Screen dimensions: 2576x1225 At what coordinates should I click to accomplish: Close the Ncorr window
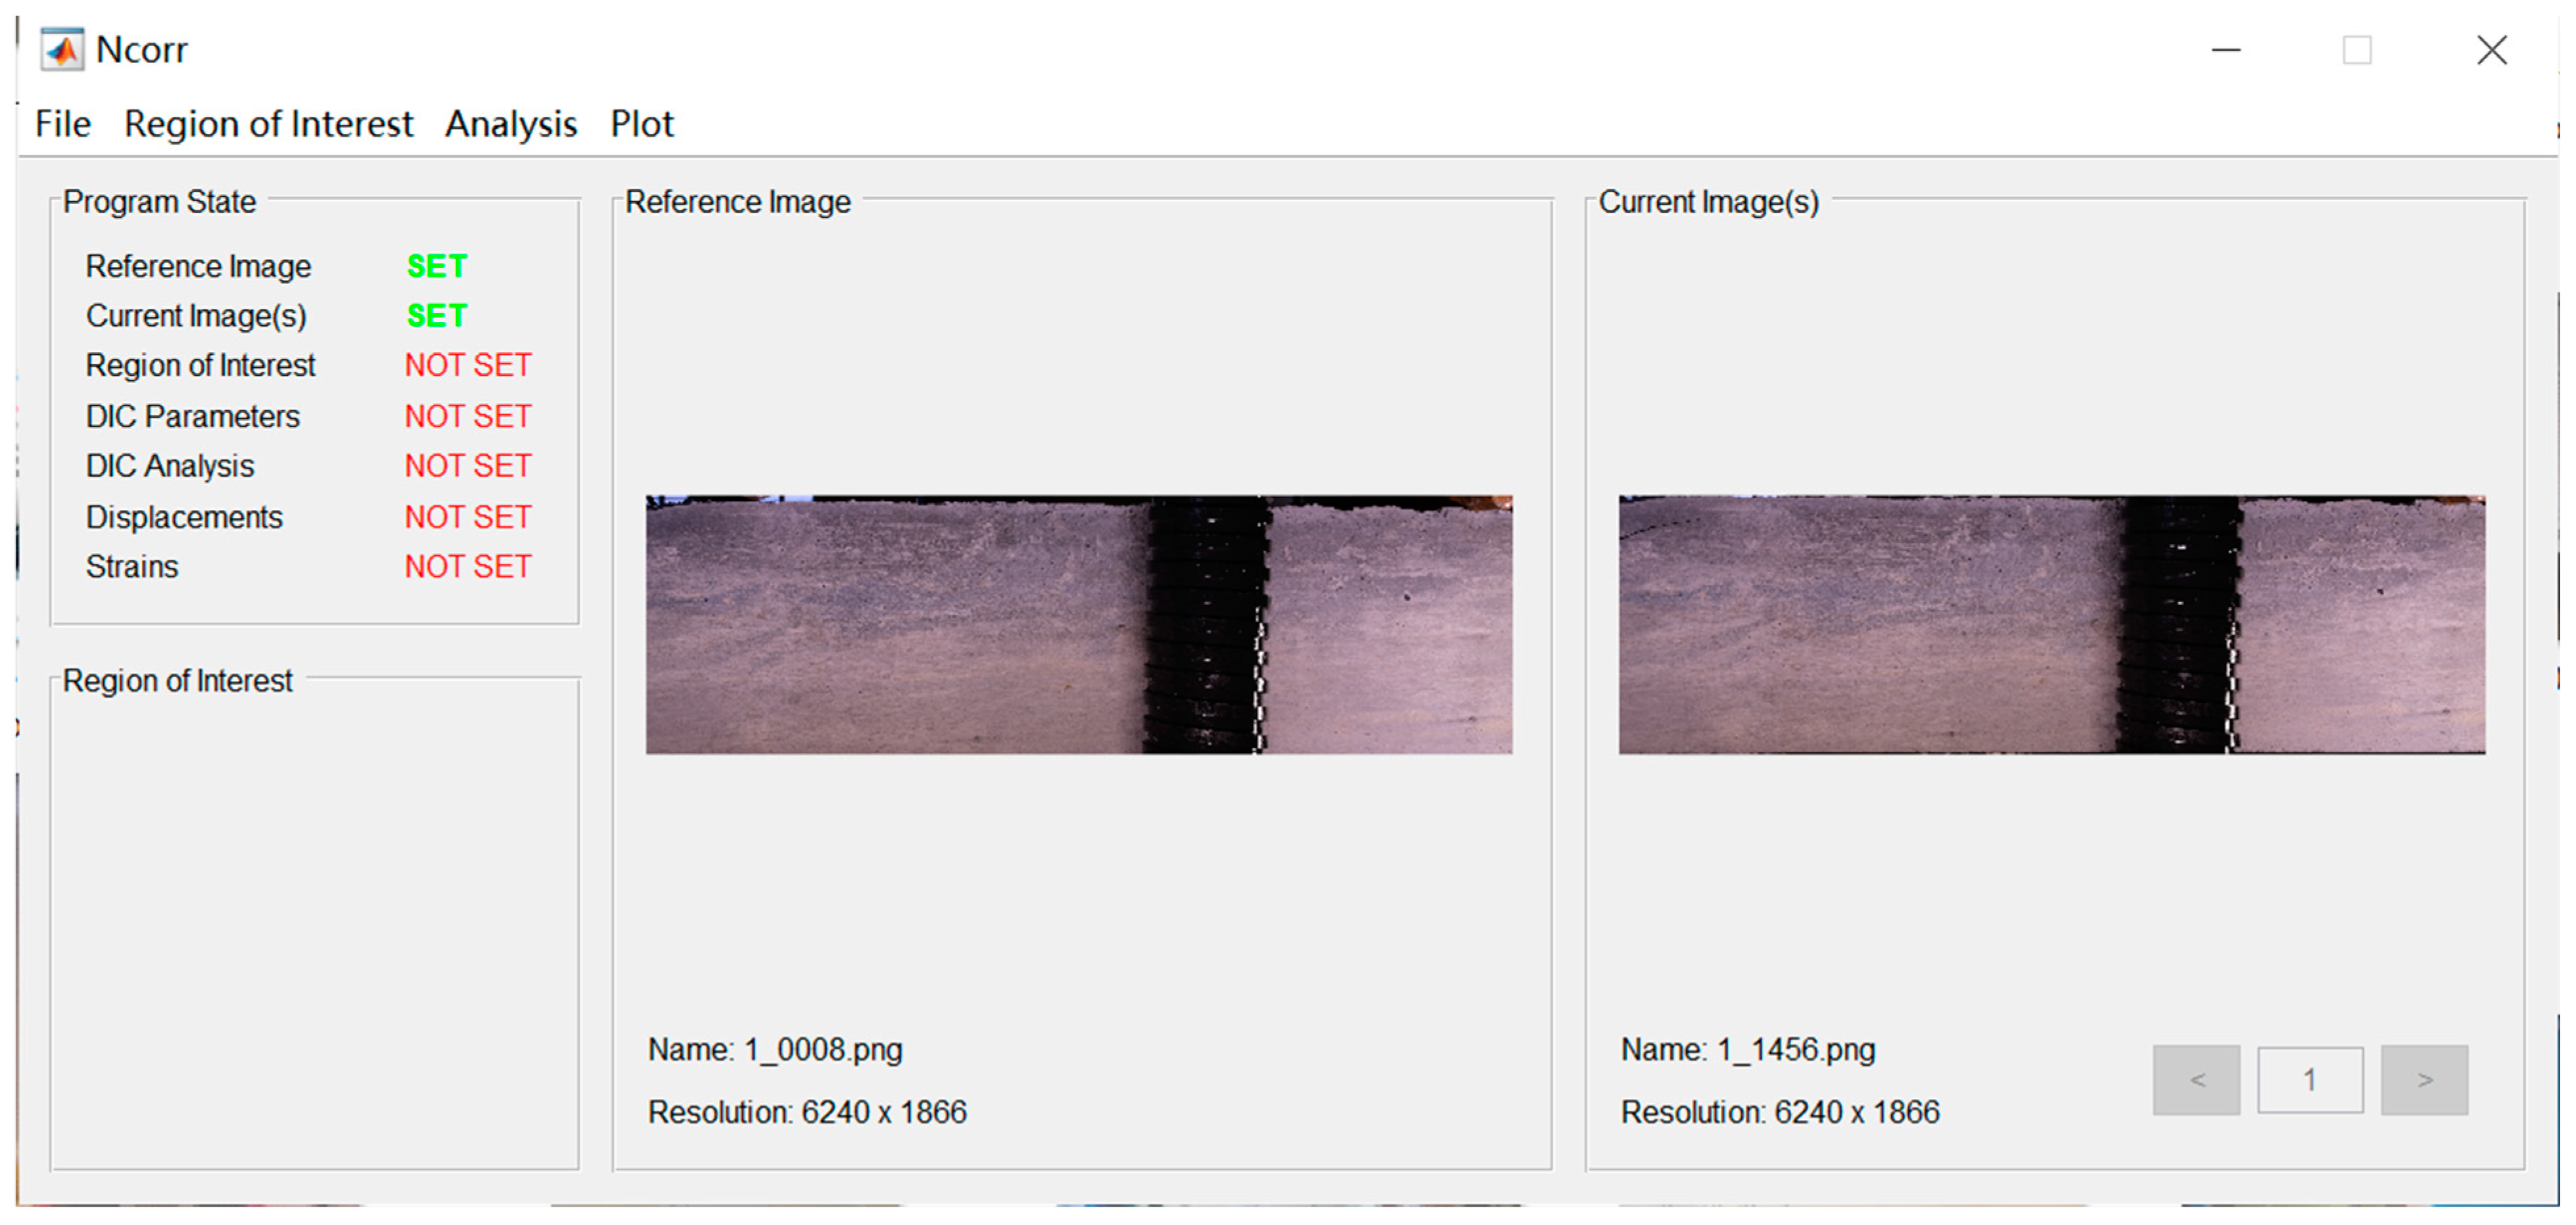[2491, 50]
